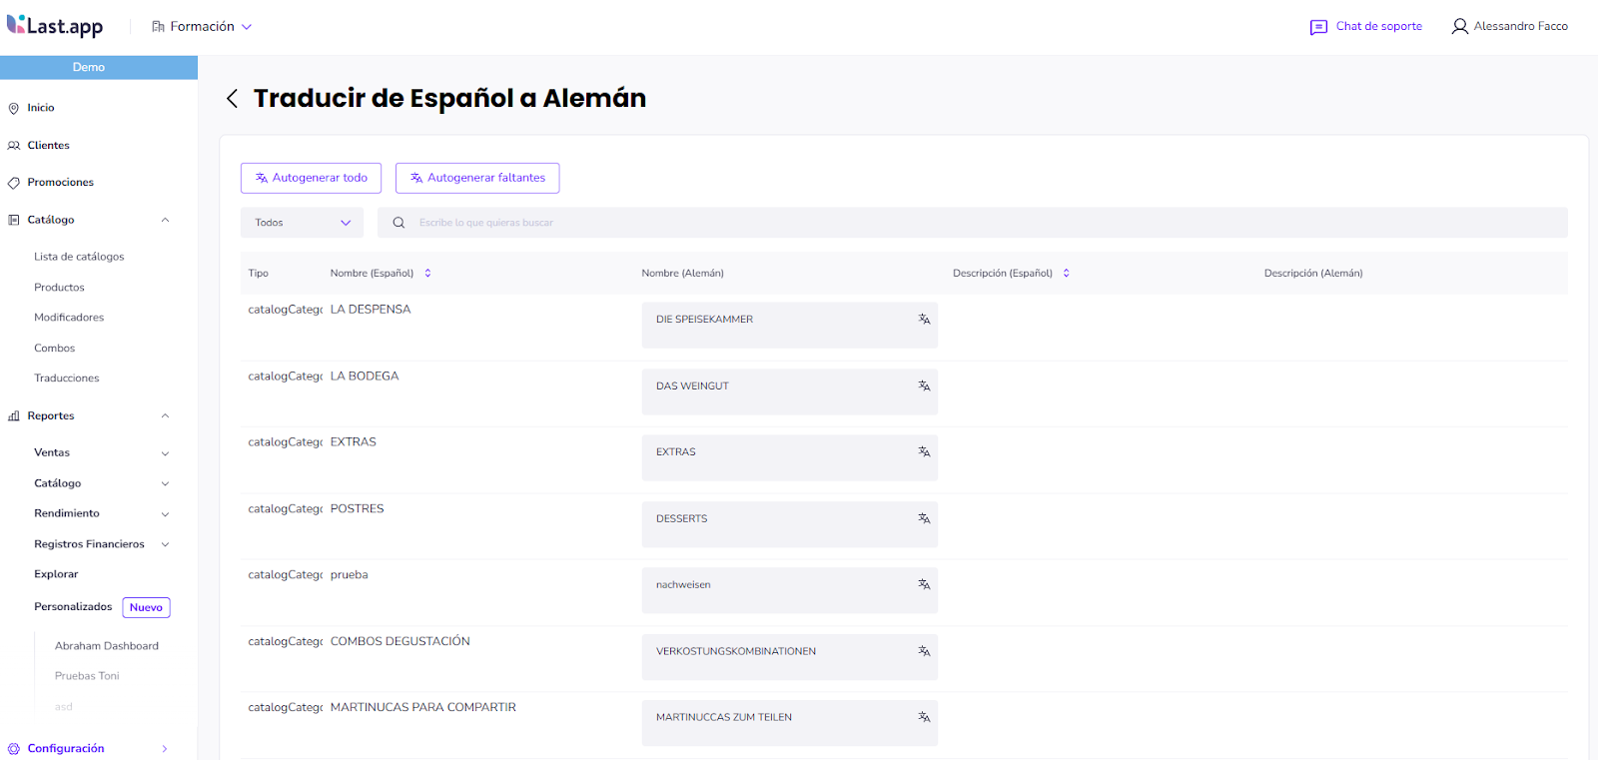Click the back arrow beside the page title
1598x760 pixels.
click(232, 98)
